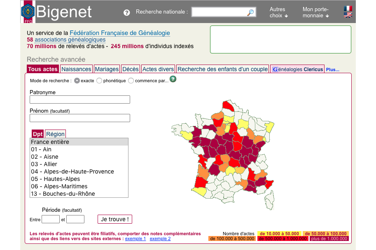This screenshot has width=376, height=250.
Task: Select 01 - Ain in the list
Action: (x=79, y=149)
